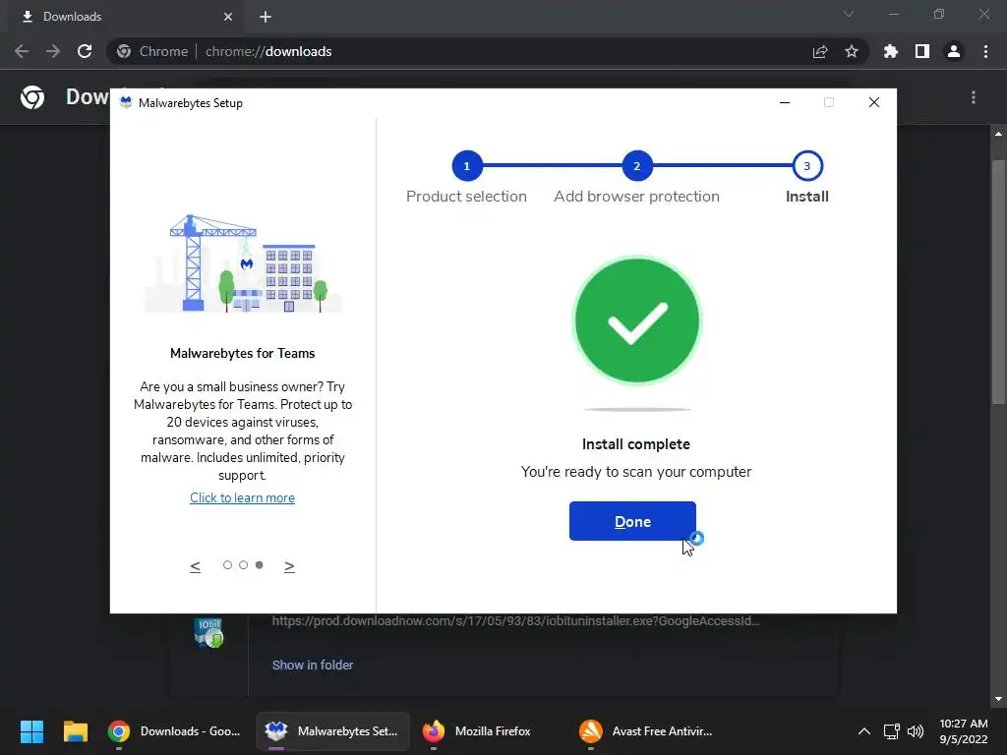This screenshot has height=755, width=1007.
Task: Toggle Chrome side panel icon
Action: 922,51
